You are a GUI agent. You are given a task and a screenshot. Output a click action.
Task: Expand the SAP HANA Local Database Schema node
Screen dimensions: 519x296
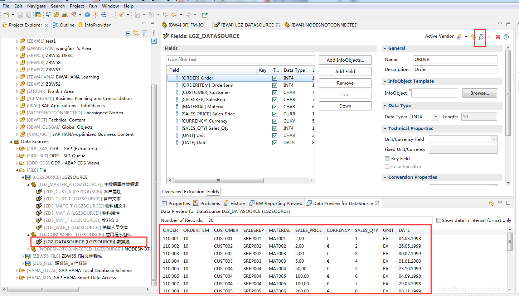click(17, 271)
